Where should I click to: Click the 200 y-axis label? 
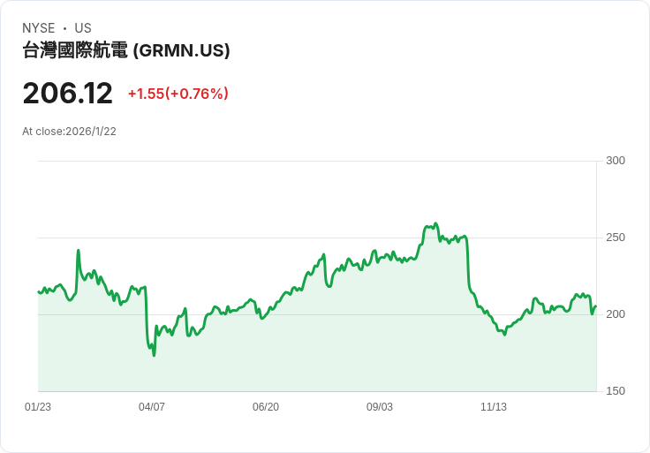615,314
